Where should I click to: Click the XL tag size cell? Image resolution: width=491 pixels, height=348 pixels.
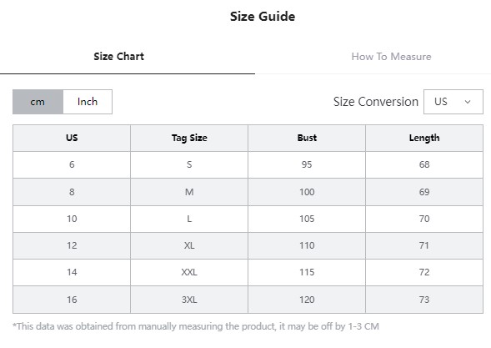coord(189,245)
